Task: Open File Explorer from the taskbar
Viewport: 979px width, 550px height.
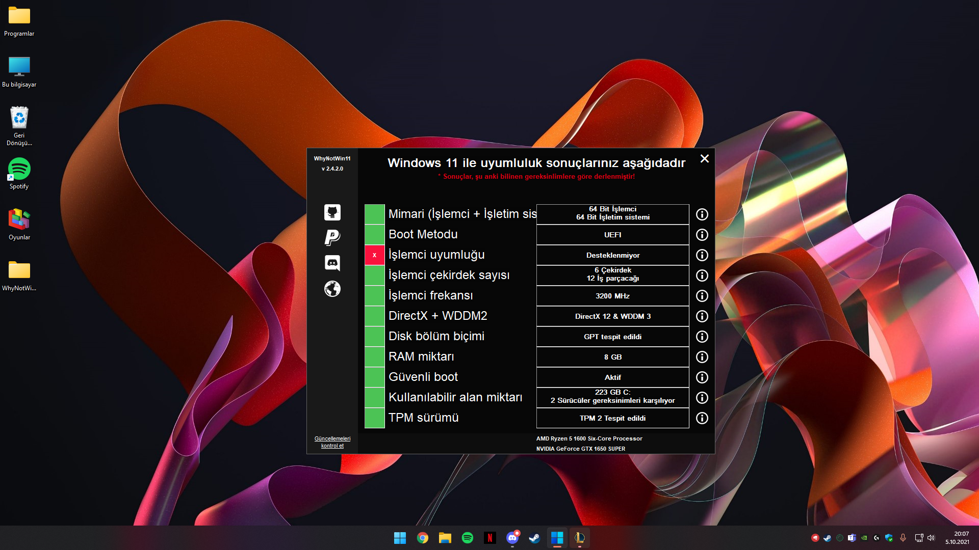Action: tap(445, 538)
